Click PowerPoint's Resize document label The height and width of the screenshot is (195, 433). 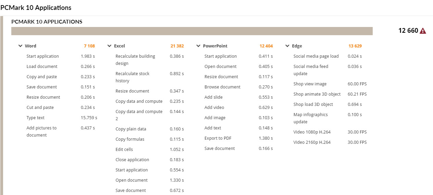[221, 76]
